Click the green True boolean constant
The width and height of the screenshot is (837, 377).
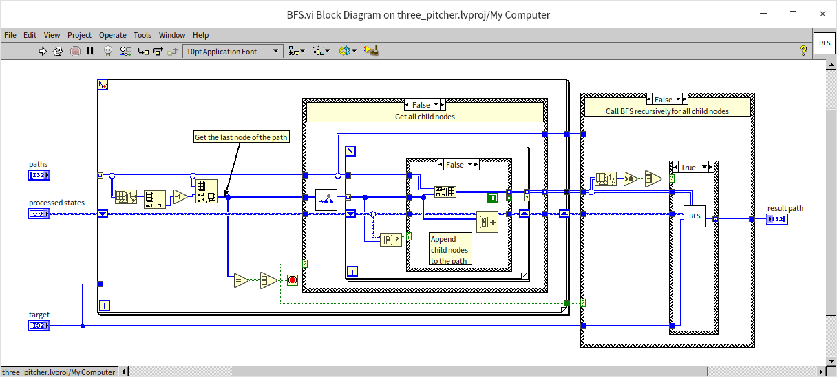(x=492, y=198)
